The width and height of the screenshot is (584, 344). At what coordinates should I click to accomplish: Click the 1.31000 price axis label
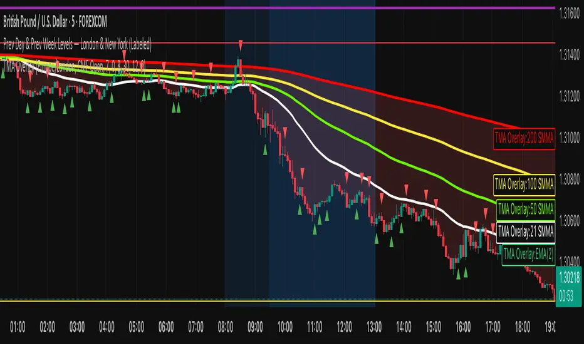[x=570, y=138]
